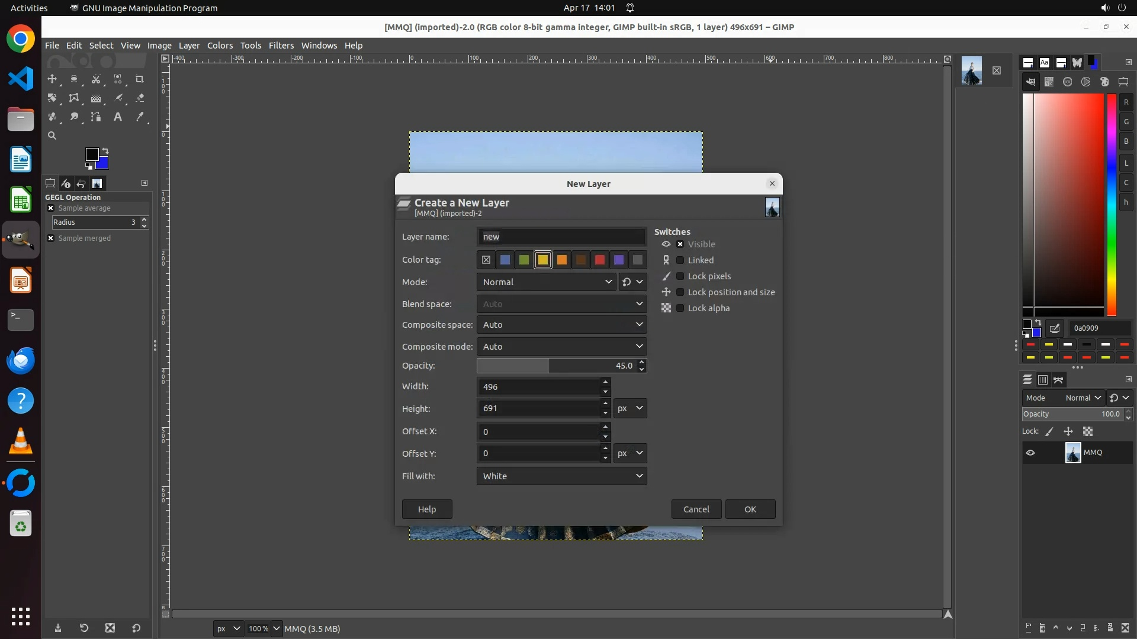Enable the Linked switch checkbox
This screenshot has height=639, width=1137.
click(x=680, y=260)
